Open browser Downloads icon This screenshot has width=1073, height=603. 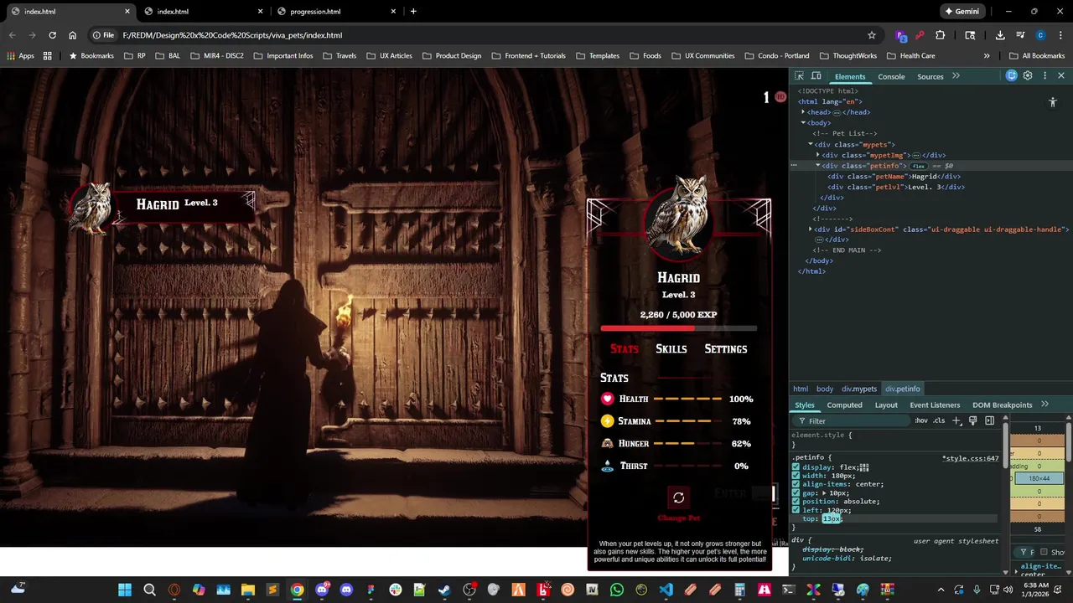tap(1000, 35)
